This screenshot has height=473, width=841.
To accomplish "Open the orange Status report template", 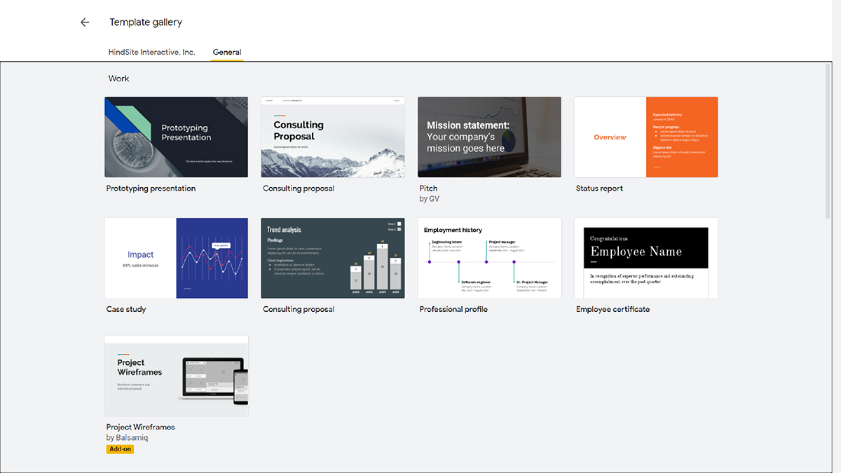I will 645,137.
